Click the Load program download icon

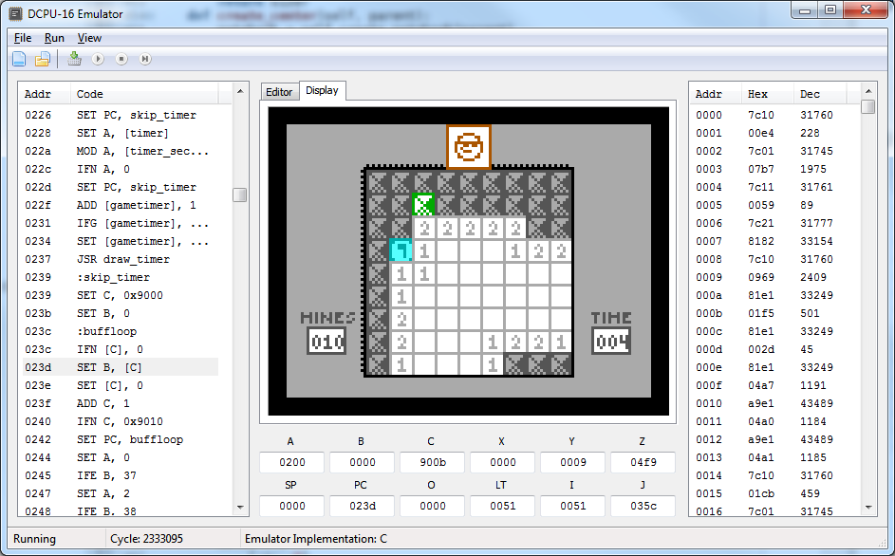[x=74, y=59]
